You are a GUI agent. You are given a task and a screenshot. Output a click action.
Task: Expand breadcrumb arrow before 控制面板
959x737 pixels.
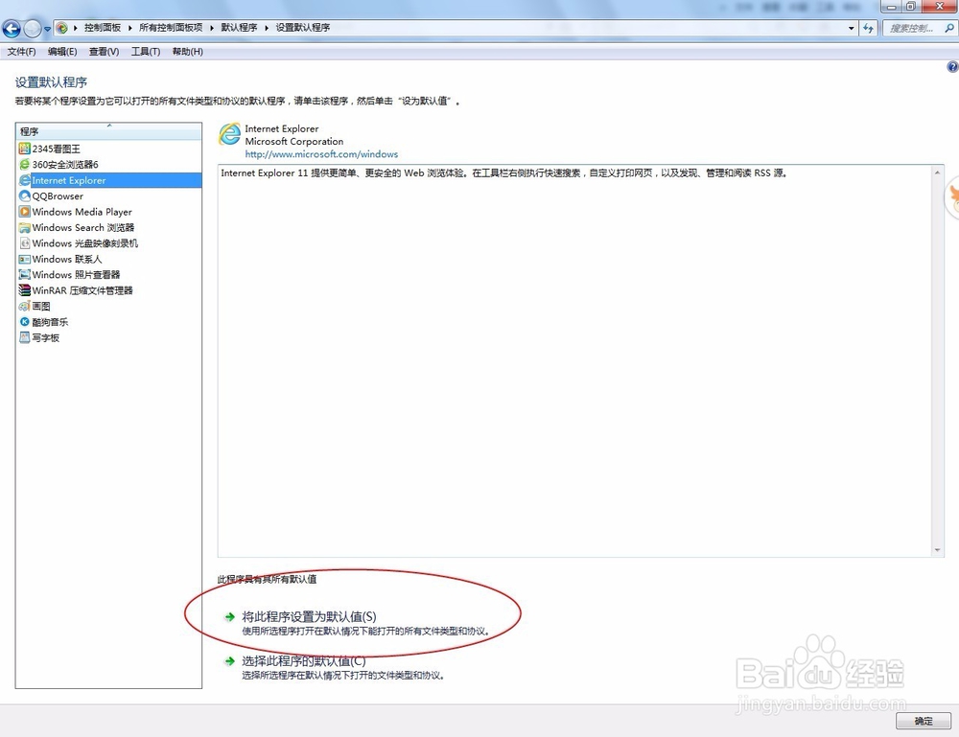point(75,28)
